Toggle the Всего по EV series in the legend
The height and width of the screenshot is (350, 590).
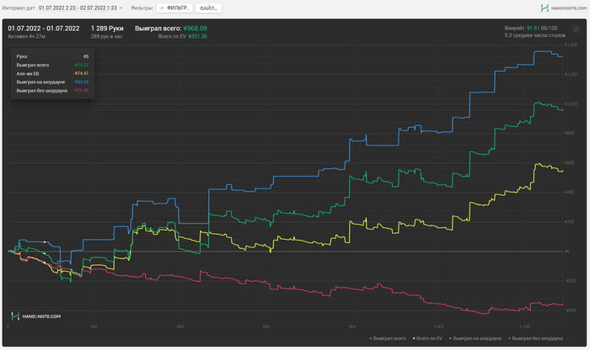click(428, 338)
